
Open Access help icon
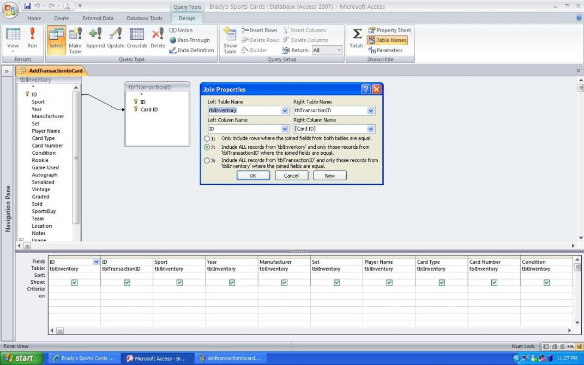(579, 17)
